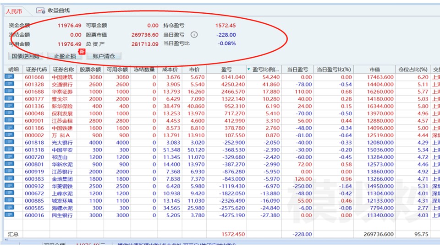This screenshot has height=247, width=440.
Task: Select stock name 光大银行
Action: [62, 143]
